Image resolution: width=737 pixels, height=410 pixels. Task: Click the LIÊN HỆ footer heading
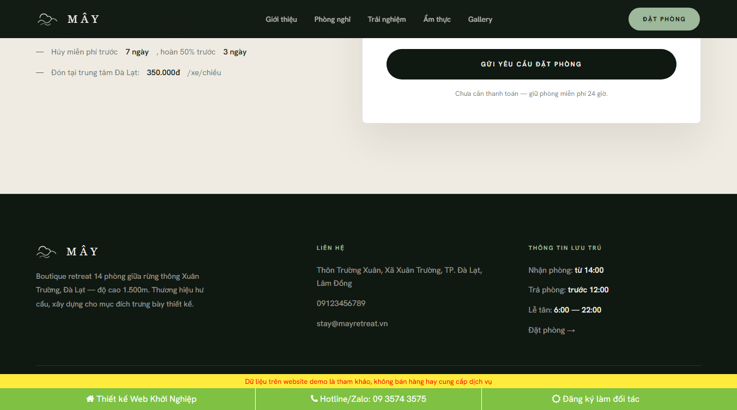coord(330,248)
